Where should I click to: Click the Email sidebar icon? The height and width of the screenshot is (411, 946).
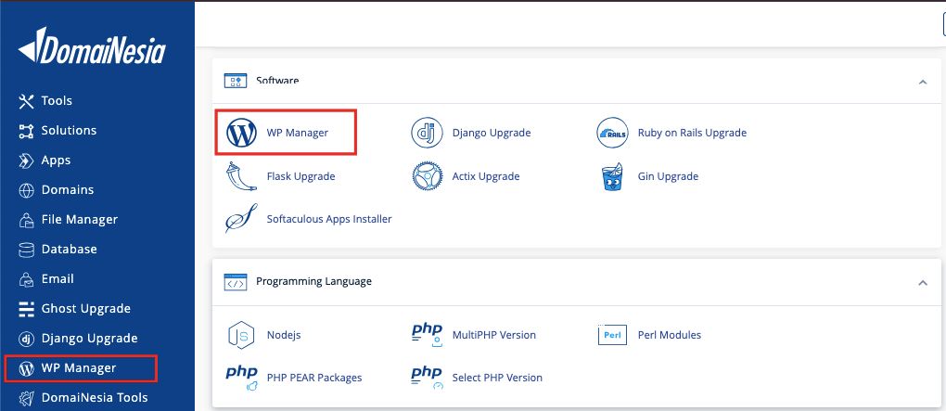(x=27, y=279)
